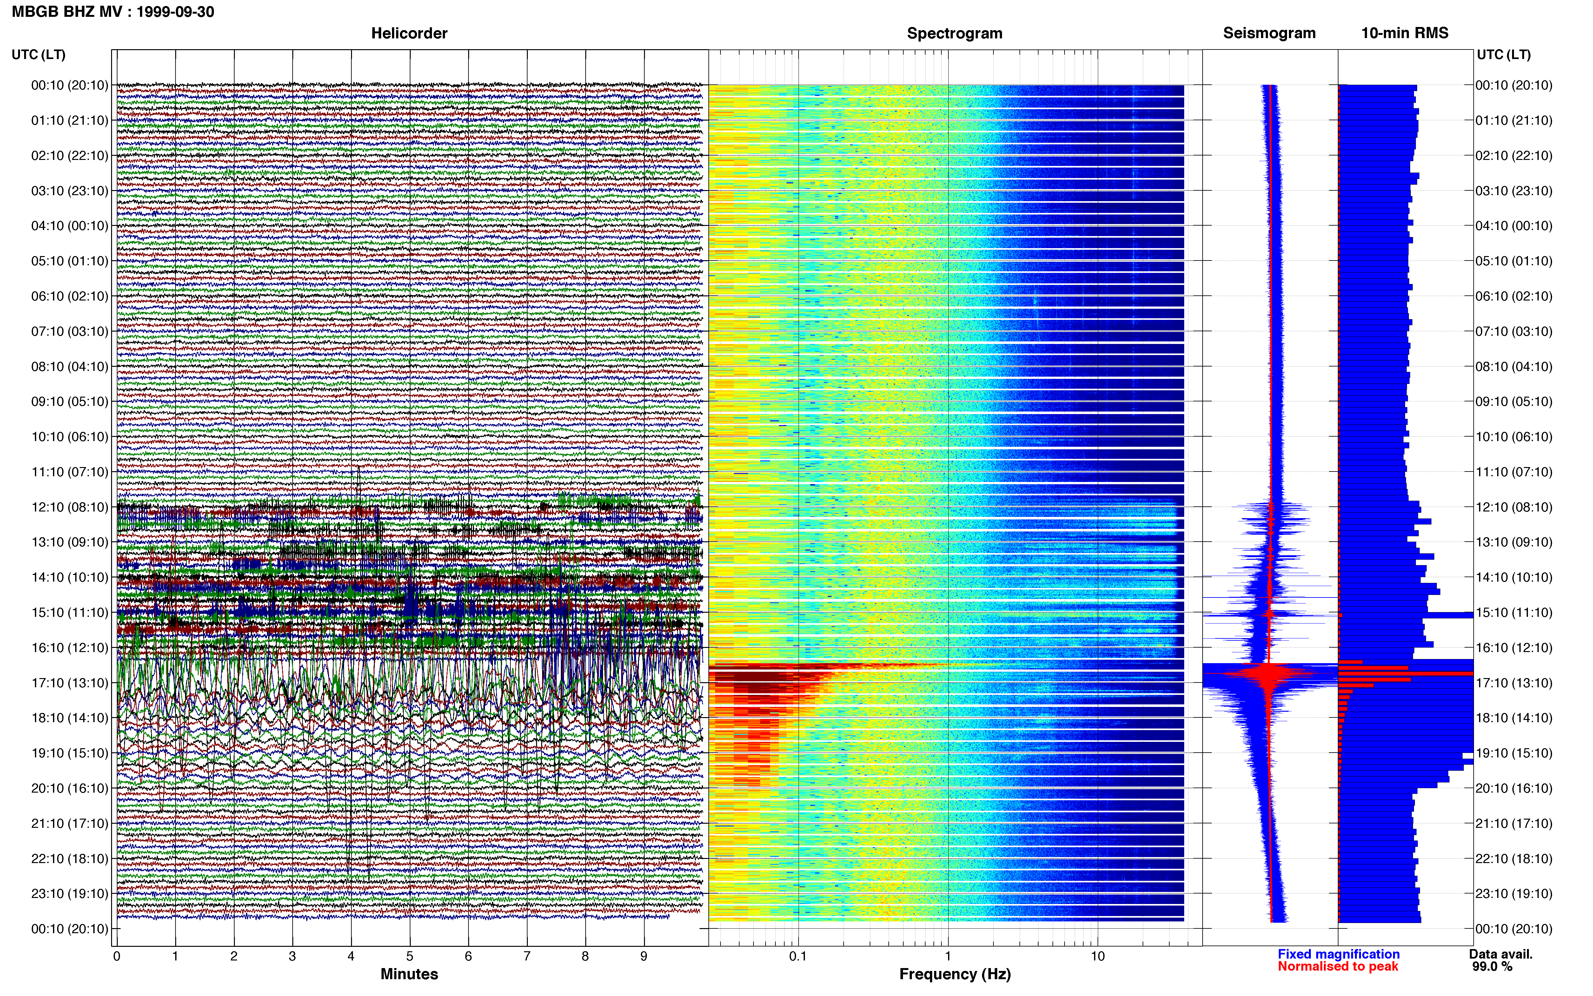Click the blue 'Fixed magnification' legend text
1593x996 pixels.
click(1338, 954)
